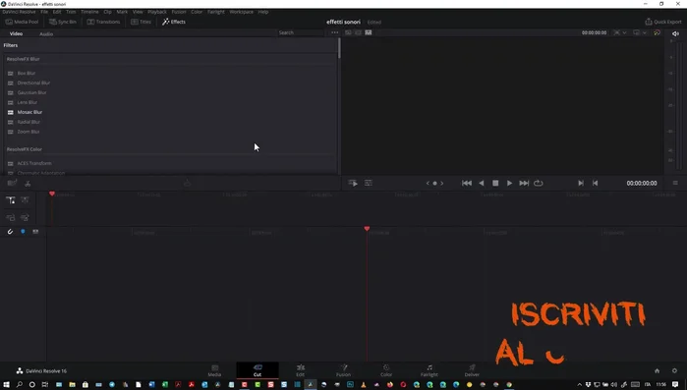Screen dimensions: 687x390
Task: Click the effects Search field
Action: click(x=301, y=32)
